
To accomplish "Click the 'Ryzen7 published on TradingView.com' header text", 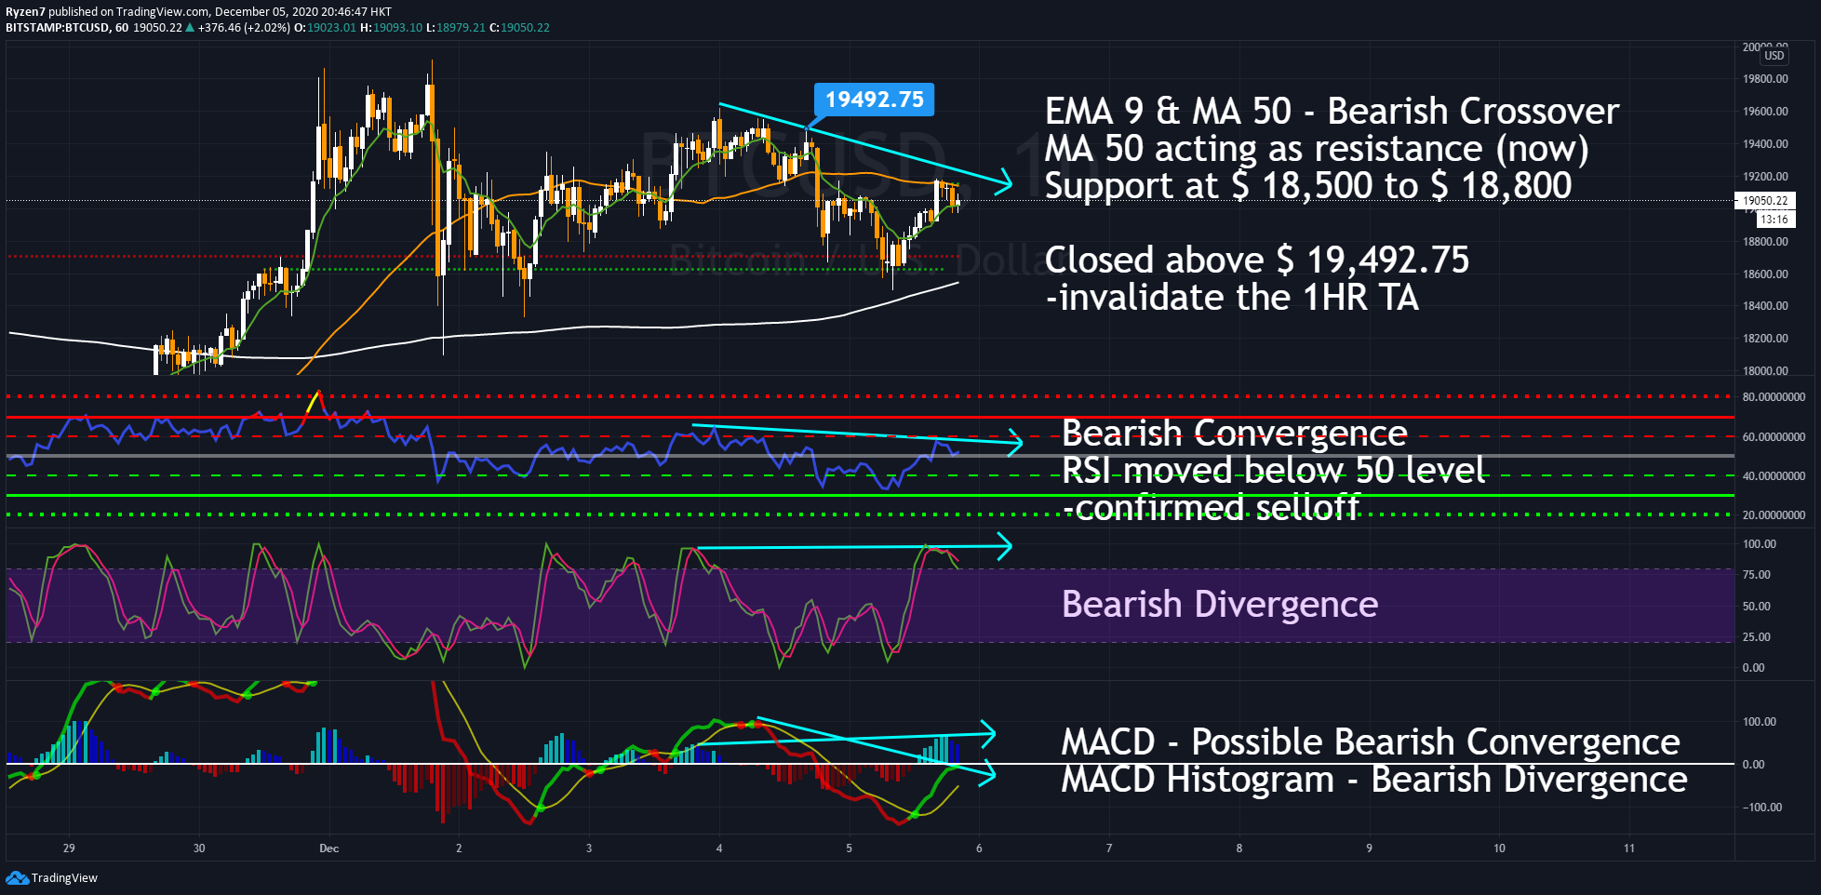I will tap(108, 12).
